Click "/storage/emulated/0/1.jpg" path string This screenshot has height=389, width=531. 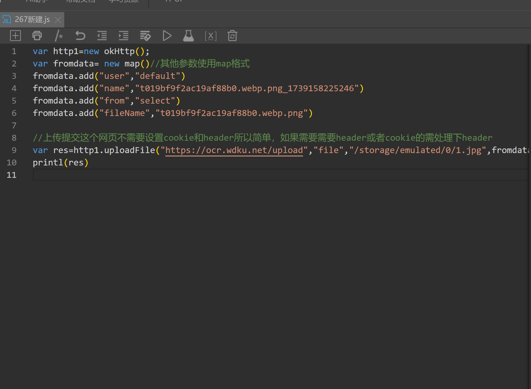[418, 150]
